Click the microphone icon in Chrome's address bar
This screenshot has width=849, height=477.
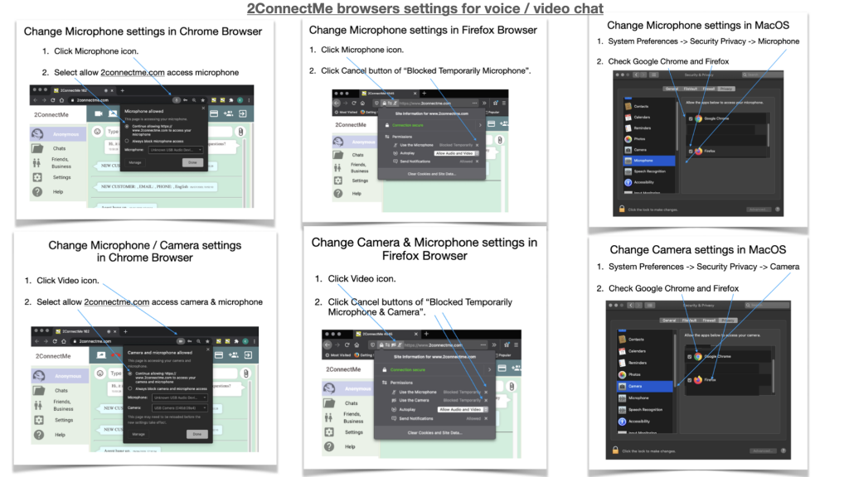pyautogui.click(x=177, y=99)
